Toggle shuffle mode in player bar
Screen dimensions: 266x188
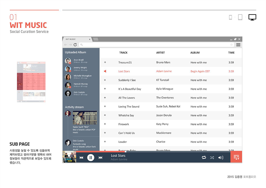(x=212, y=158)
